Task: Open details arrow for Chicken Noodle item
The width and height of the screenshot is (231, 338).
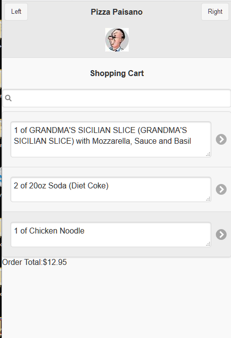Action: tap(221, 234)
